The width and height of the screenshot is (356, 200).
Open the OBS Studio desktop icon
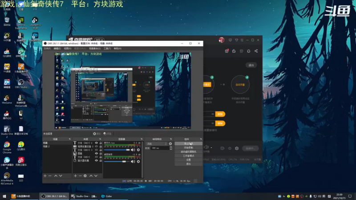click(21, 84)
